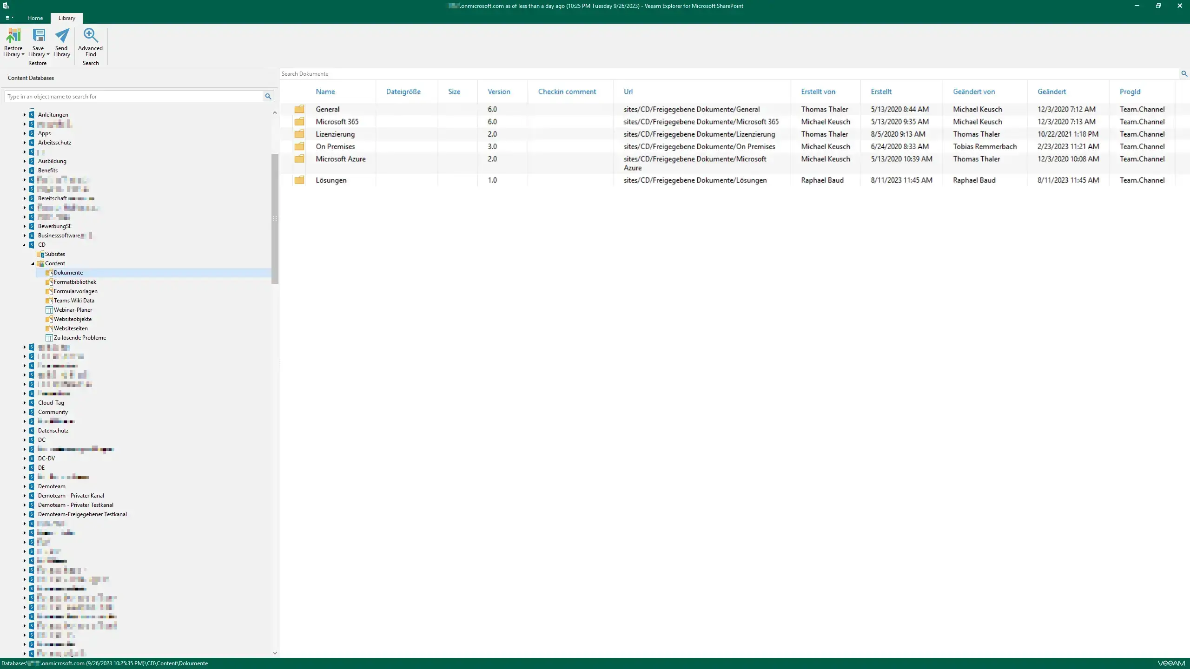Sort by the Erstellt von column header
Screen dimensions: 1190x669
818,92
